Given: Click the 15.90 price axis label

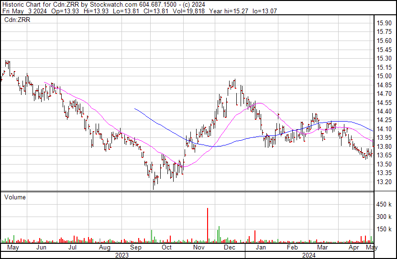Looking at the screenshot, I should (x=384, y=23).
